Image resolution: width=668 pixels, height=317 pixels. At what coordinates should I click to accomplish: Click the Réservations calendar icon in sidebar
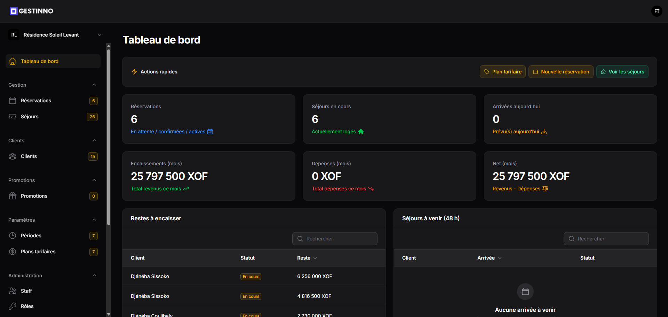tap(13, 101)
